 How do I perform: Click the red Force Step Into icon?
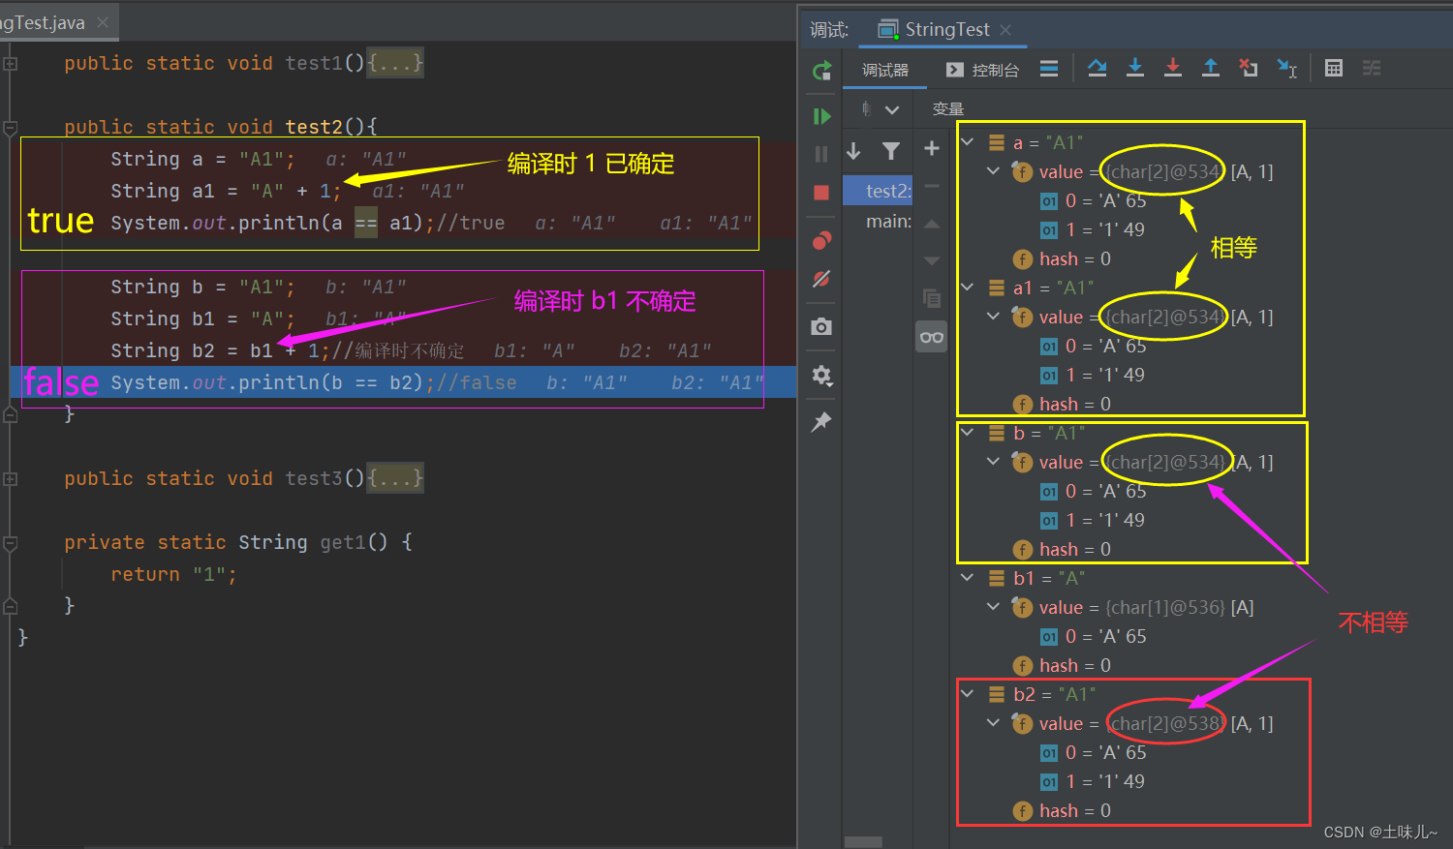(1173, 68)
